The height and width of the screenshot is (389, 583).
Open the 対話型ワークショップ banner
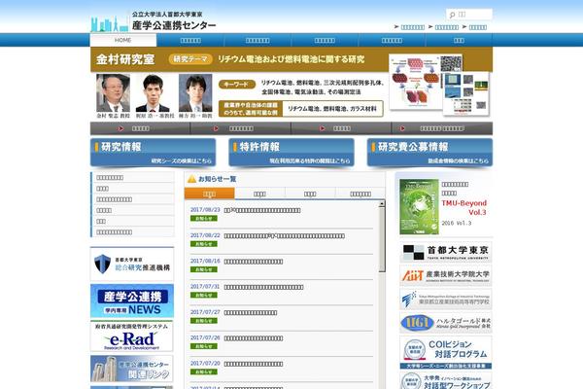[x=446, y=381]
